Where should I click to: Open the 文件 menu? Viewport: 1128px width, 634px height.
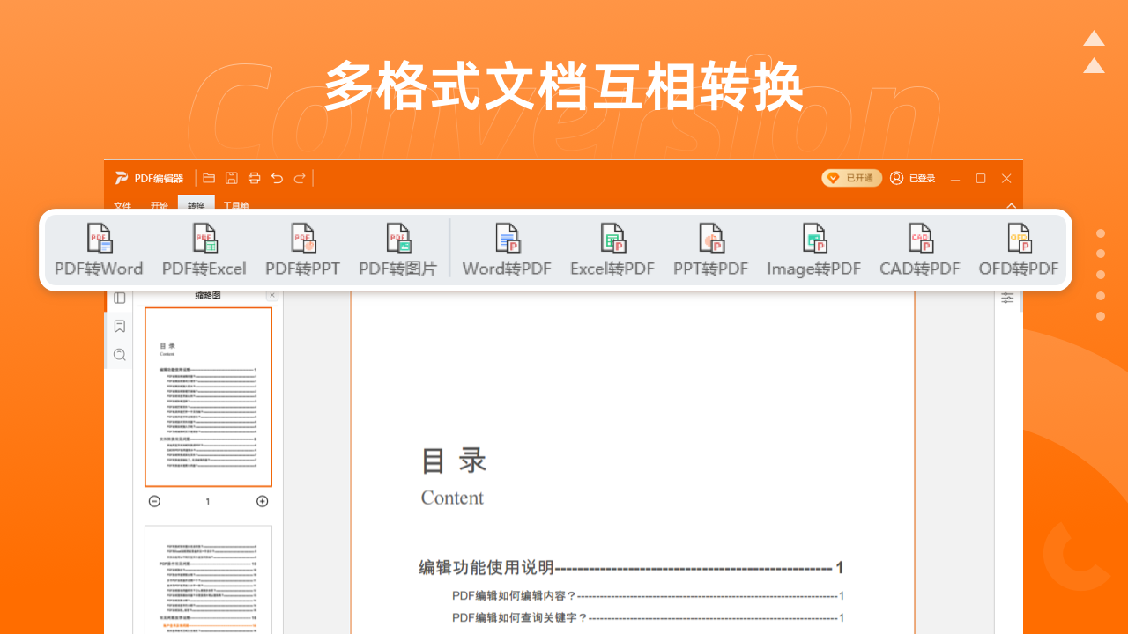(x=122, y=206)
